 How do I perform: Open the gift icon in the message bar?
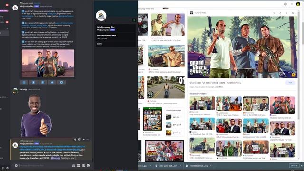[x=74, y=166]
